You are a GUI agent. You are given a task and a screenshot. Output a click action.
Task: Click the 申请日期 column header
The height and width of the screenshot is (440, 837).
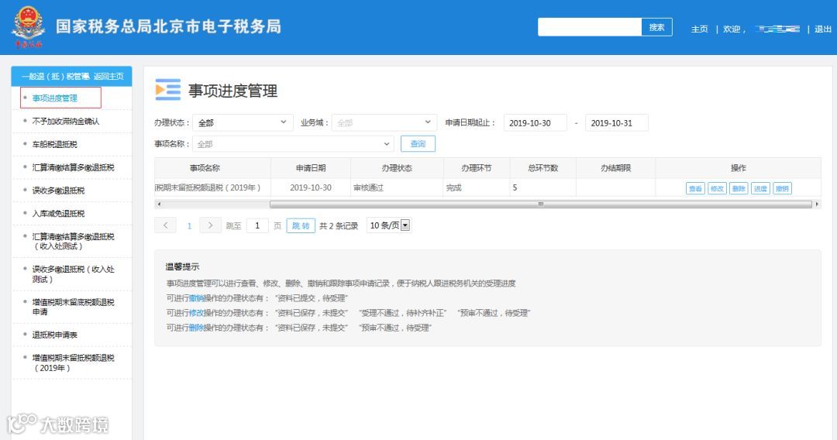point(311,168)
